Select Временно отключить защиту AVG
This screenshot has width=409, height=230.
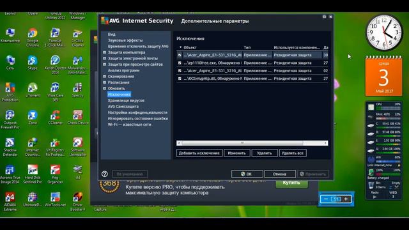[x=138, y=47]
